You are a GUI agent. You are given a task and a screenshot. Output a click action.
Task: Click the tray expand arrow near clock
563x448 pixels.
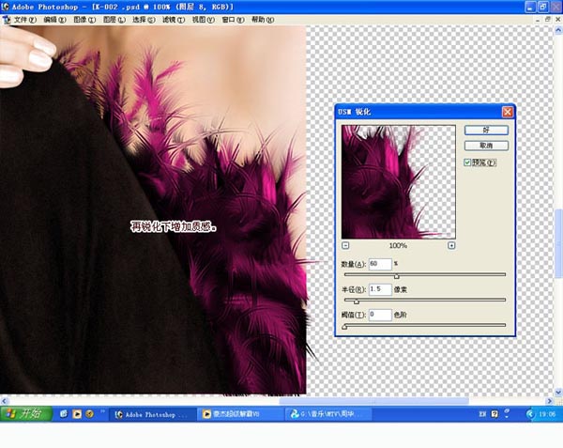pos(530,414)
